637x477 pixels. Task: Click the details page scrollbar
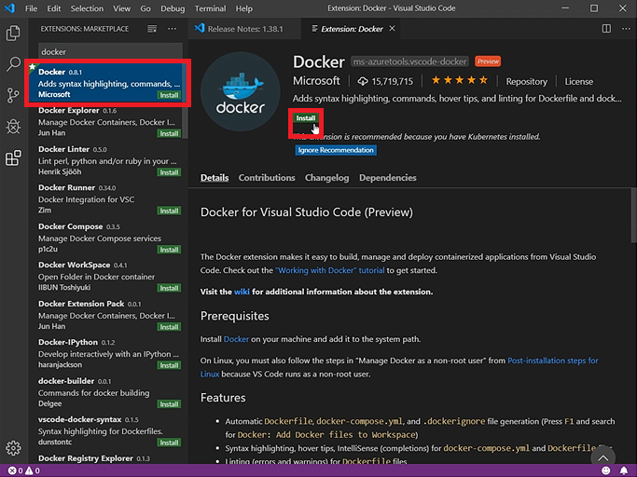pyautogui.click(x=634, y=217)
